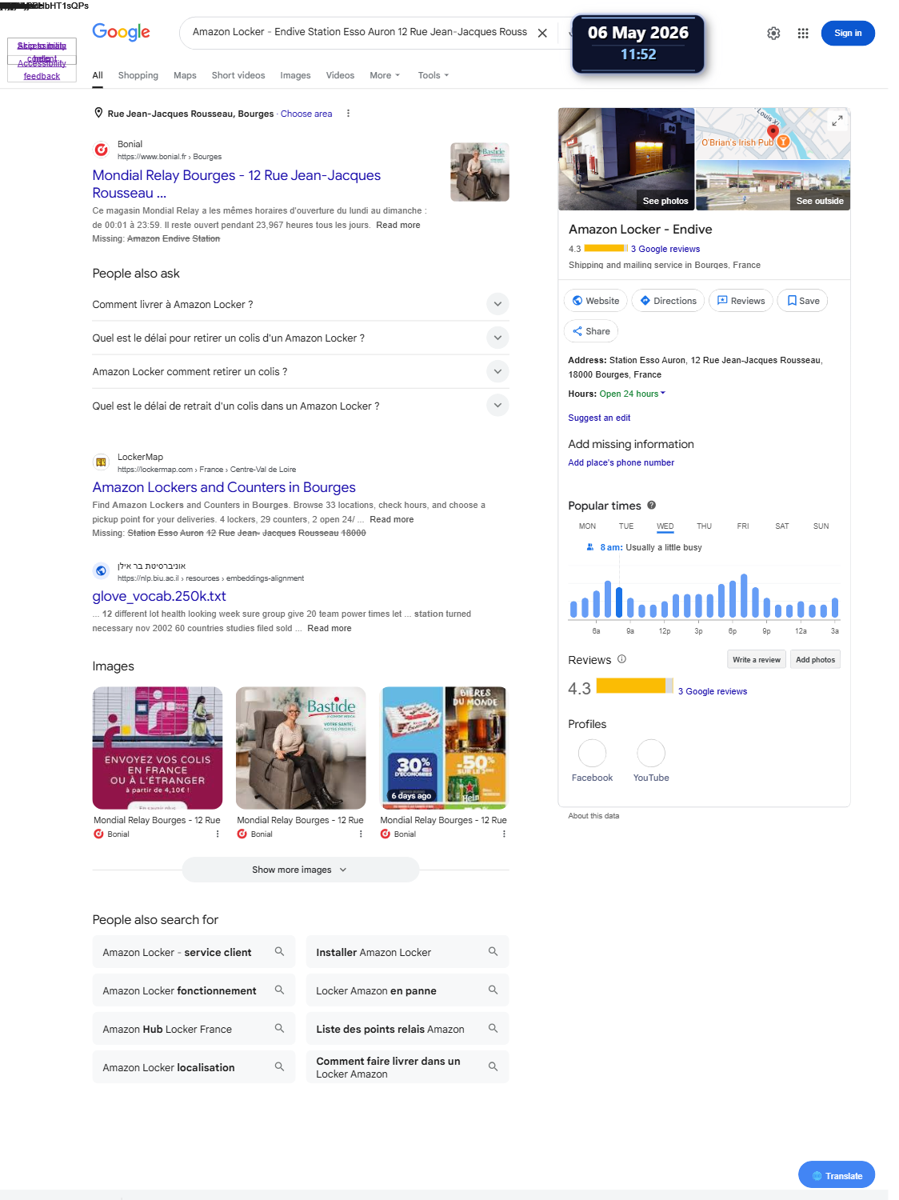Screen dimensions: 899x1200
Task: Open the YouTube profile icon
Action: pyautogui.click(x=651, y=753)
